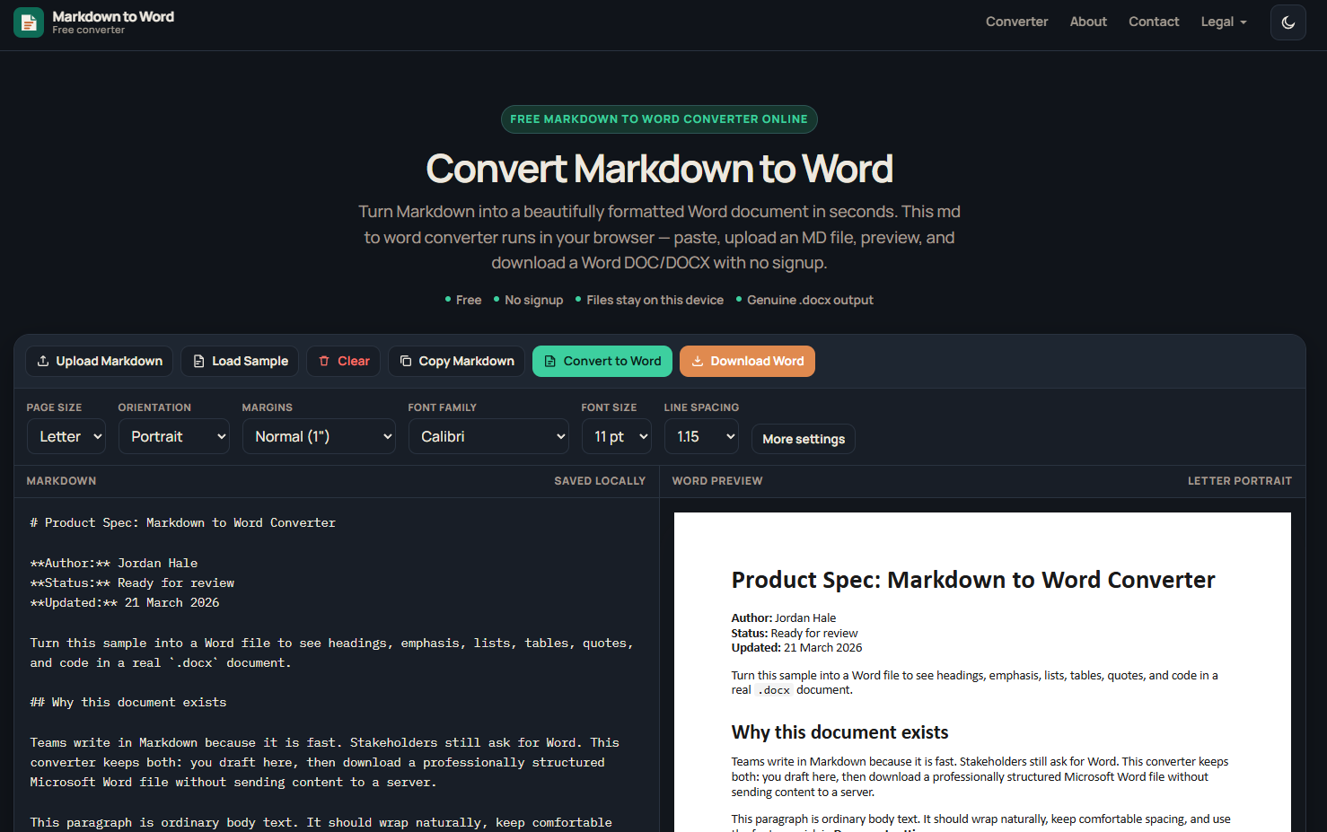The image size is (1327, 832).
Task: Click the MARKDOWN panel label
Action: click(x=61, y=481)
